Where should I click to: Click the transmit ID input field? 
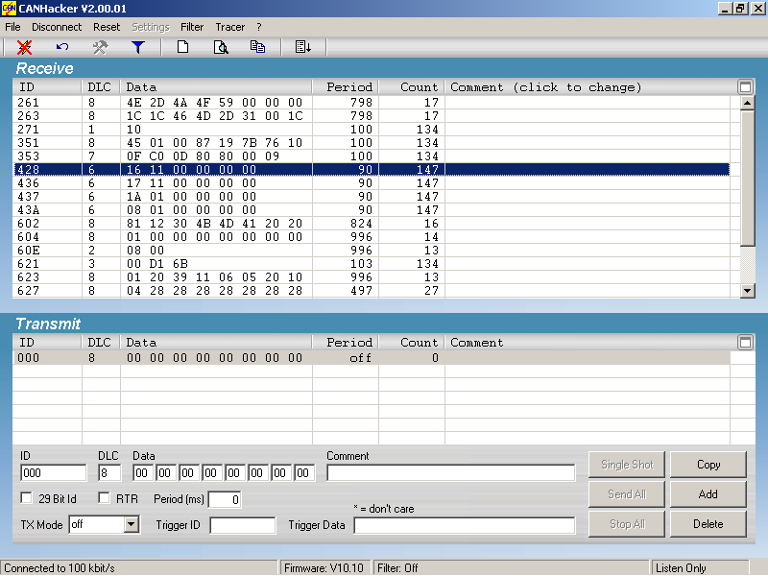[x=54, y=473]
